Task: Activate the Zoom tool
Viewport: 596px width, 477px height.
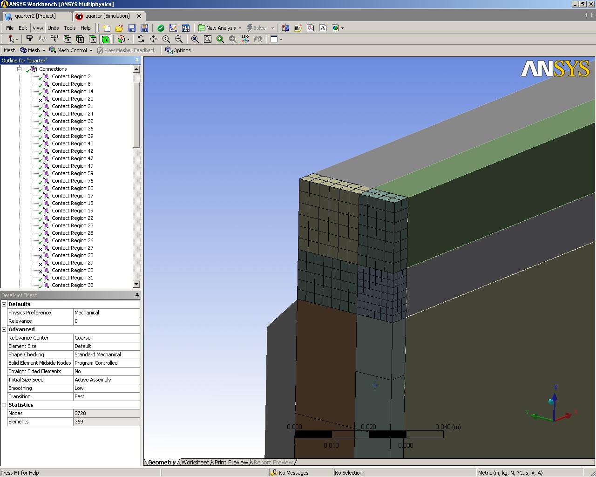Action: (x=166, y=39)
